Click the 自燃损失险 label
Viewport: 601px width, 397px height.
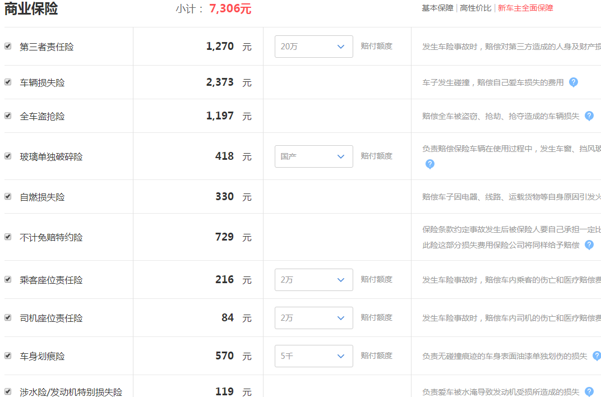pos(42,197)
